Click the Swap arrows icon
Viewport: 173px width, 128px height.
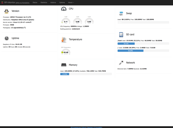[x=121, y=13]
